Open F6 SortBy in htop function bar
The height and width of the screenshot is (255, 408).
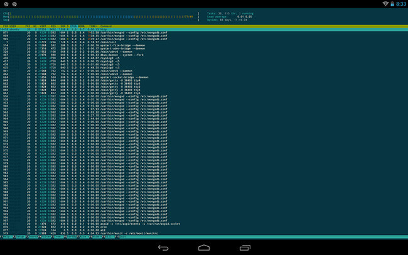pyautogui.click(x=70, y=237)
